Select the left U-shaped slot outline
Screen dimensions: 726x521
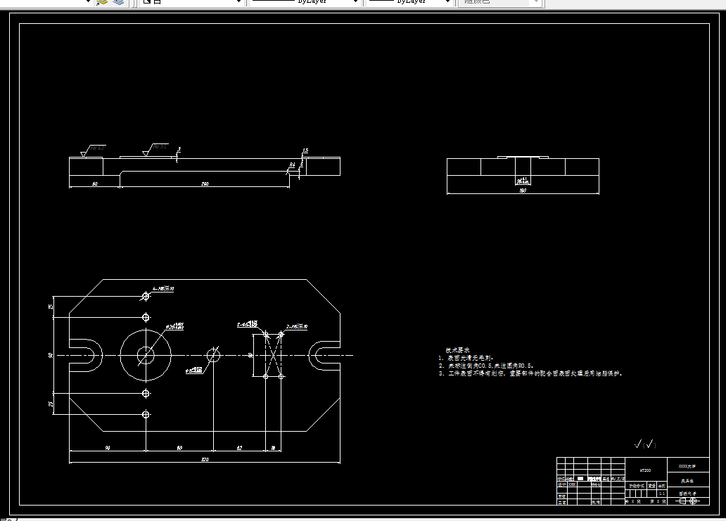[86, 355]
